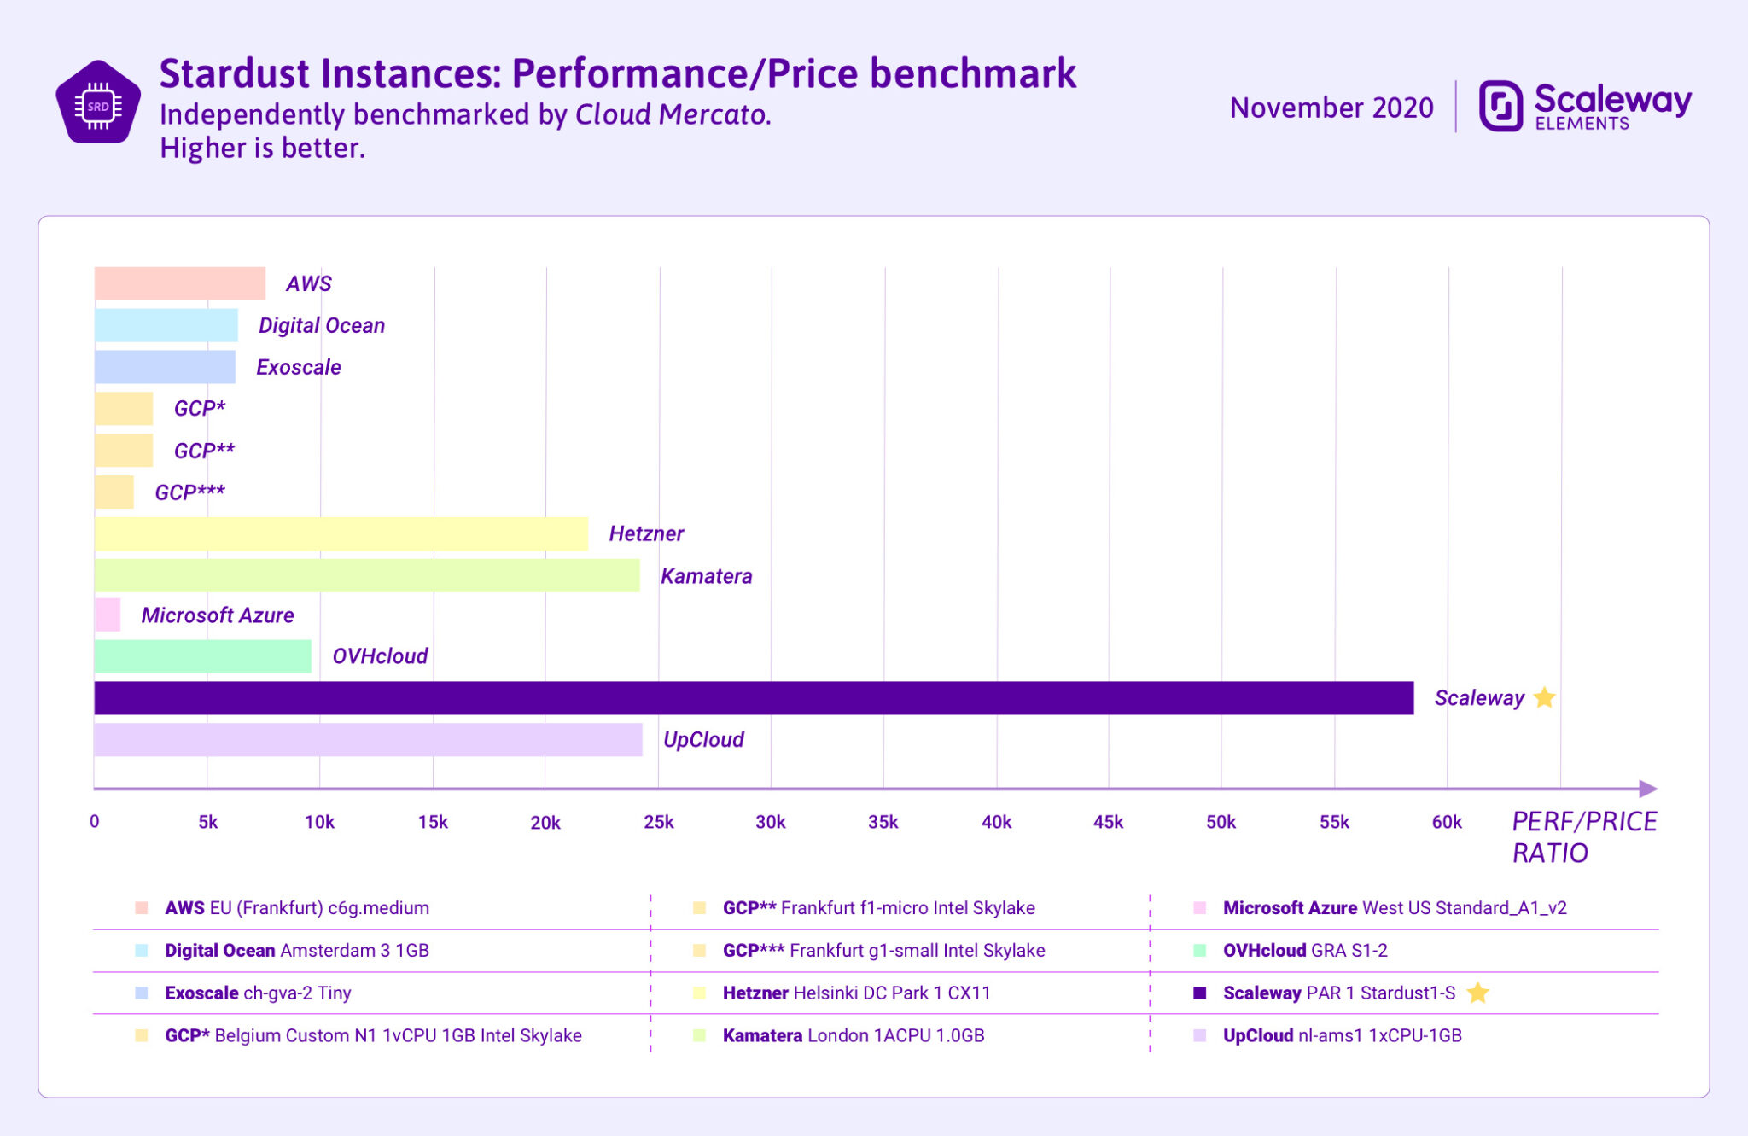This screenshot has width=1748, height=1136.
Task: Click the 'PERF/PRICE RATIO' axis title
Action: point(1584,837)
